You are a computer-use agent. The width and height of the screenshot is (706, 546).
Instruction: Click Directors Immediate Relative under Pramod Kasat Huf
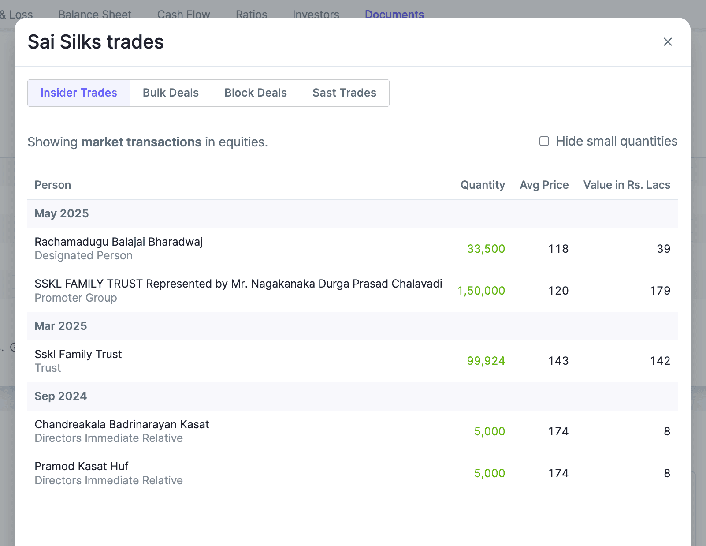[x=108, y=480]
